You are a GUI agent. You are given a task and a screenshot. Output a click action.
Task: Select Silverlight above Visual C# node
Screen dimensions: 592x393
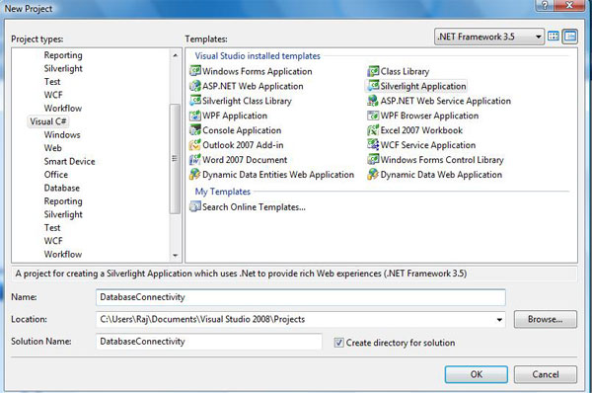(x=63, y=68)
